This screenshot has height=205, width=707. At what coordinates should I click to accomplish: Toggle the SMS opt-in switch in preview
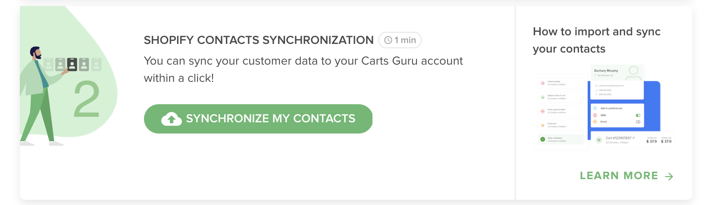pyautogui.click(x=638, y=115)
